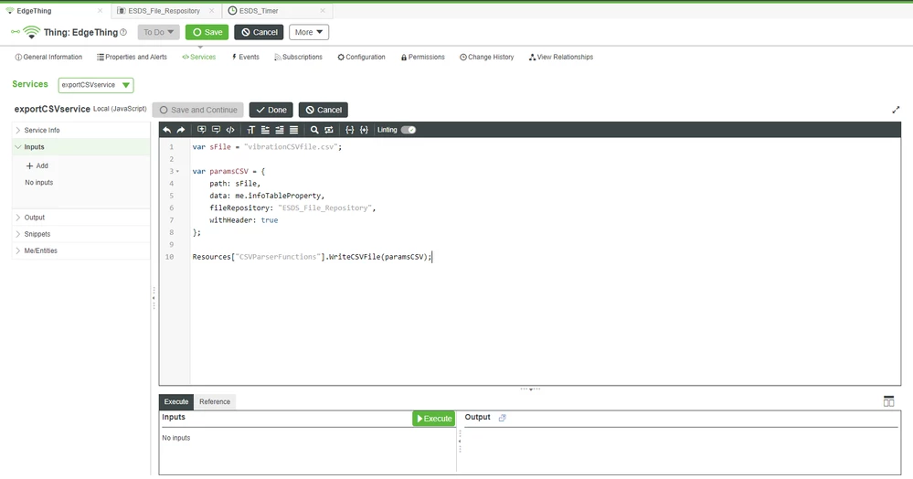The image size is (913, 479).
Task: Click Done to finish the service
Action: [x=271, y=110]
